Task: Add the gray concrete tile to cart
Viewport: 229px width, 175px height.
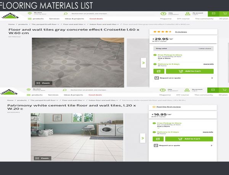Action: click(190, 71)
